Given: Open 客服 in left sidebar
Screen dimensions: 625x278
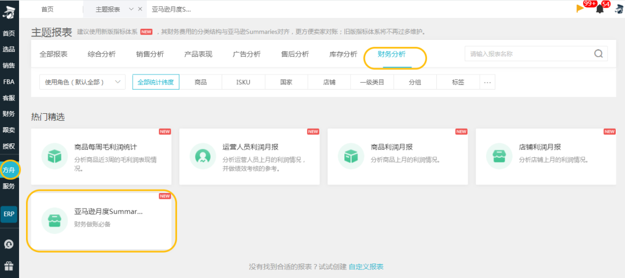Looking at the screenshot, I should 9,98.
